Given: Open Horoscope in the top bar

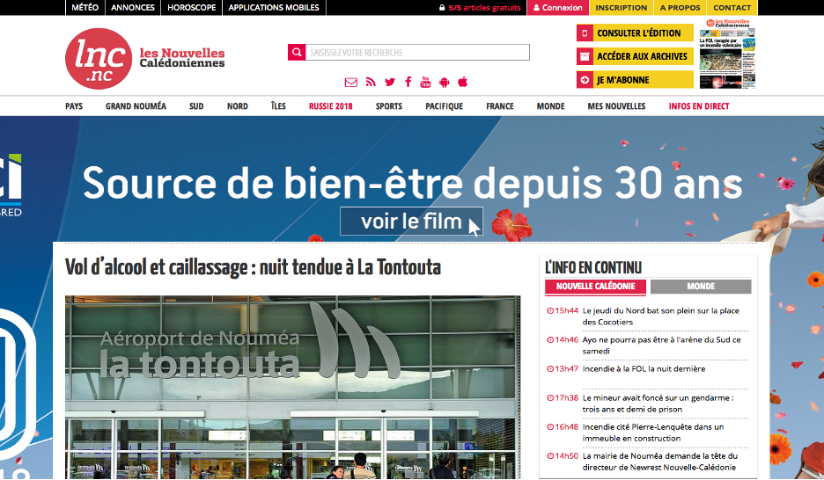Looking at the screenshot, I should tap(192, 7).
